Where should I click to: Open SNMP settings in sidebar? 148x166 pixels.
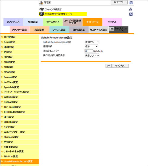(x=20, y=62)
